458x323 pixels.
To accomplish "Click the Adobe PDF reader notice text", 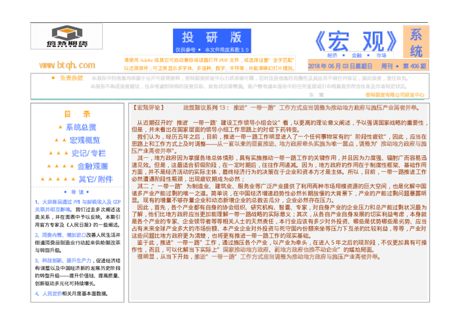I will 209,64.
